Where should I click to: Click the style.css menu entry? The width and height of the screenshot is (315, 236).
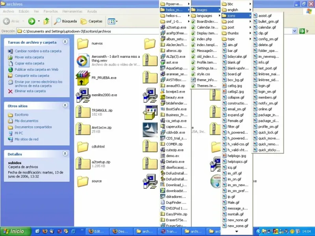(205, 74)
